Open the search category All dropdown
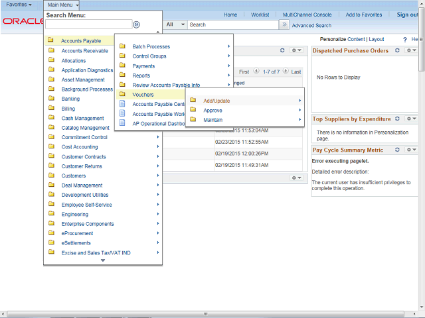425x318 pixels. click(x=175, y=25)
